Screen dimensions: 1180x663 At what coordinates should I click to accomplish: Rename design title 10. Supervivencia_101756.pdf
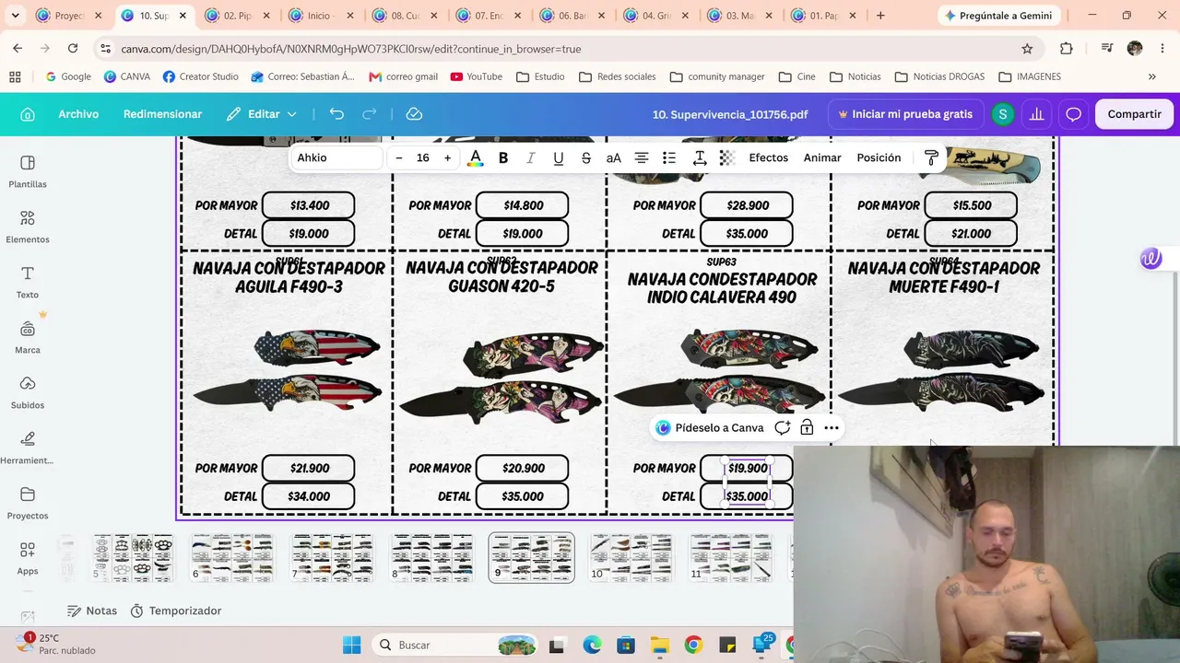(x=730, y=114)
